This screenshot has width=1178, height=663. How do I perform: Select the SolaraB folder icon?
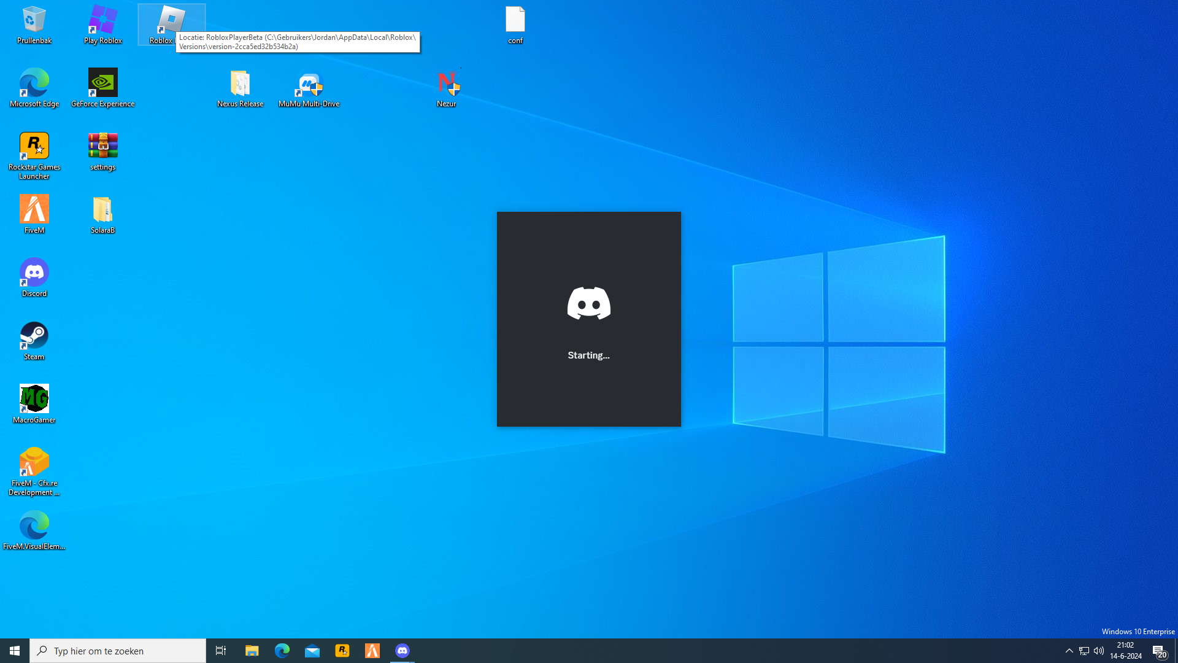pyautogui.click(x=102, y=214)
